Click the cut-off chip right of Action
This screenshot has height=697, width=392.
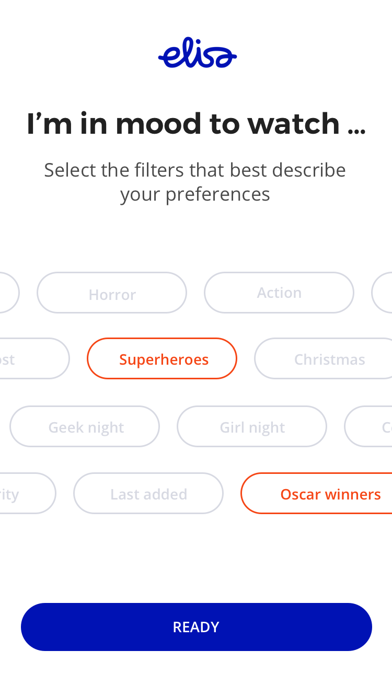point(384,293)
